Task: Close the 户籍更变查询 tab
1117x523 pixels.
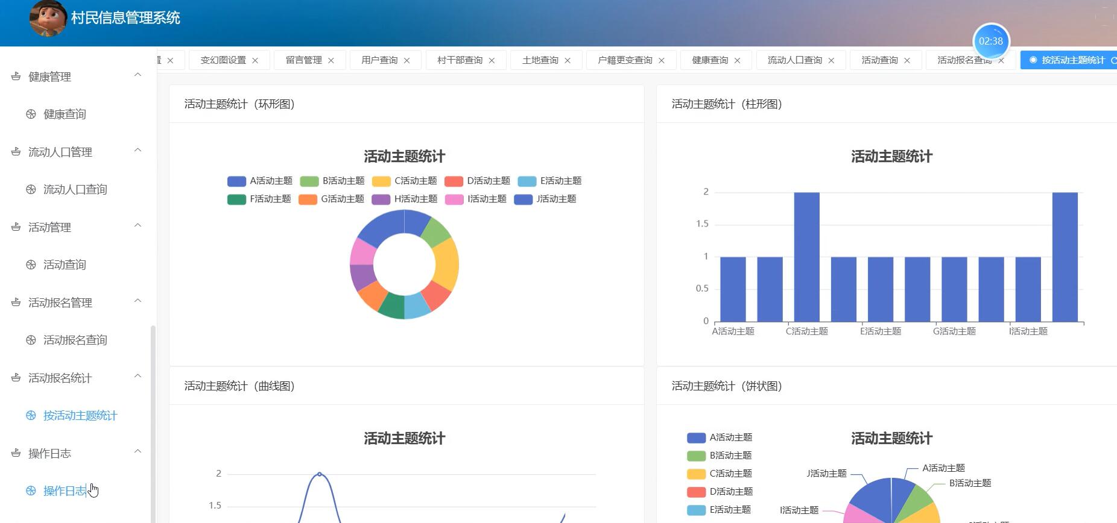Action: click(662, 60)
